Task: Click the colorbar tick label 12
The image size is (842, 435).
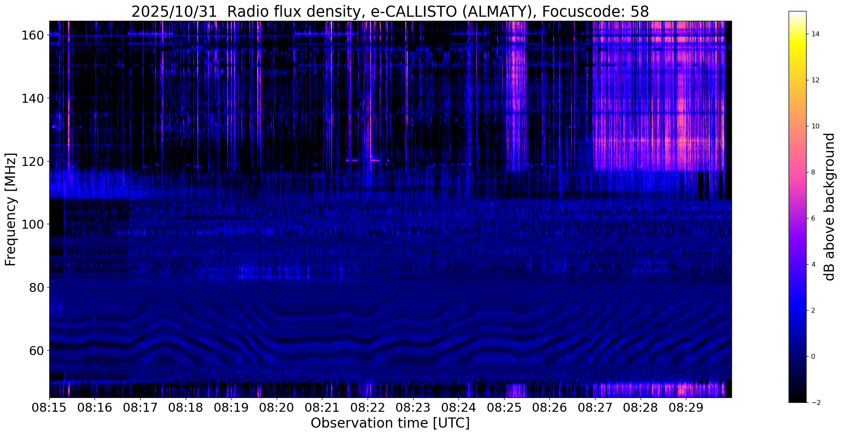Action: (x=816, y=80)
